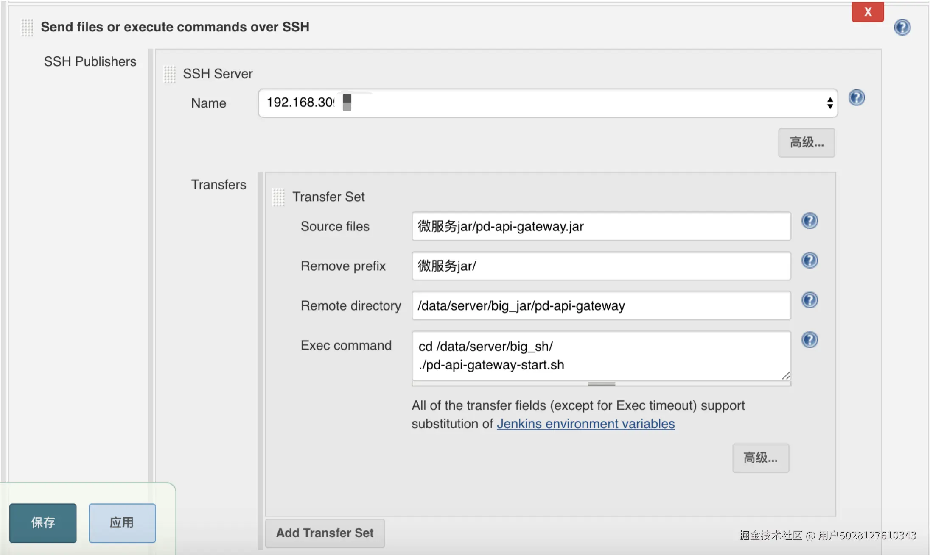Screen dimensions: 930x555
Task: Delete this SSH build step with red X
Action: click(x=867, y=12)
